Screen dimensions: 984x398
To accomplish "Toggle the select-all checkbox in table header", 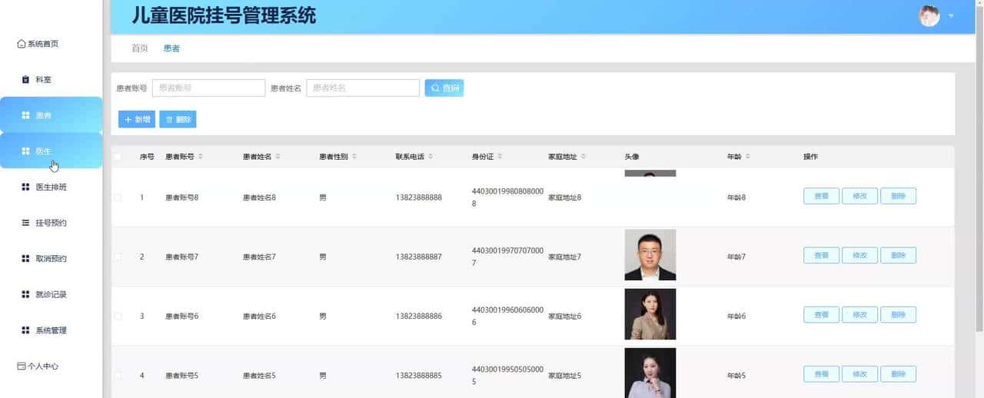I will 118,157.
